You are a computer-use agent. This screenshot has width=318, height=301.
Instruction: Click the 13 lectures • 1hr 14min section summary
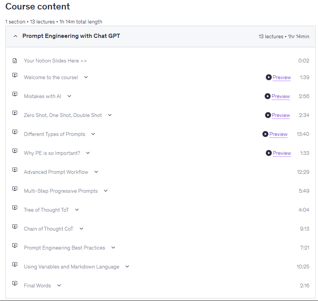284,36
